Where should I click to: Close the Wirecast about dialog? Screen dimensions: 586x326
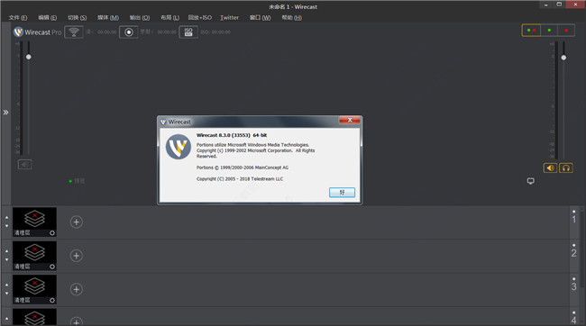click(x=350, y=120)
